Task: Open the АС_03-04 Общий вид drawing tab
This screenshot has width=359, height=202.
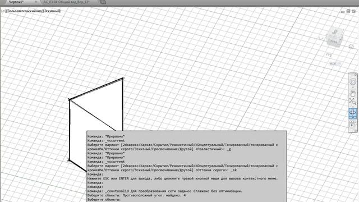Action: 66,2
